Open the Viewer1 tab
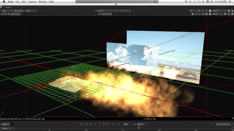 point(8,7)
